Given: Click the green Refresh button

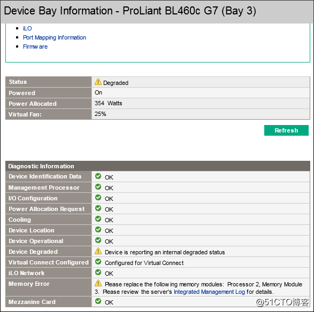Looking at the screenshot, I should [286, 130].
